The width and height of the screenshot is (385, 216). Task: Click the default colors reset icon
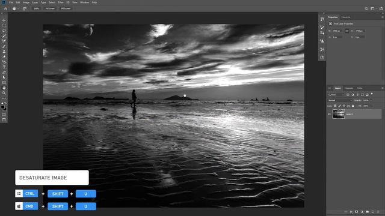pos(2,103)
